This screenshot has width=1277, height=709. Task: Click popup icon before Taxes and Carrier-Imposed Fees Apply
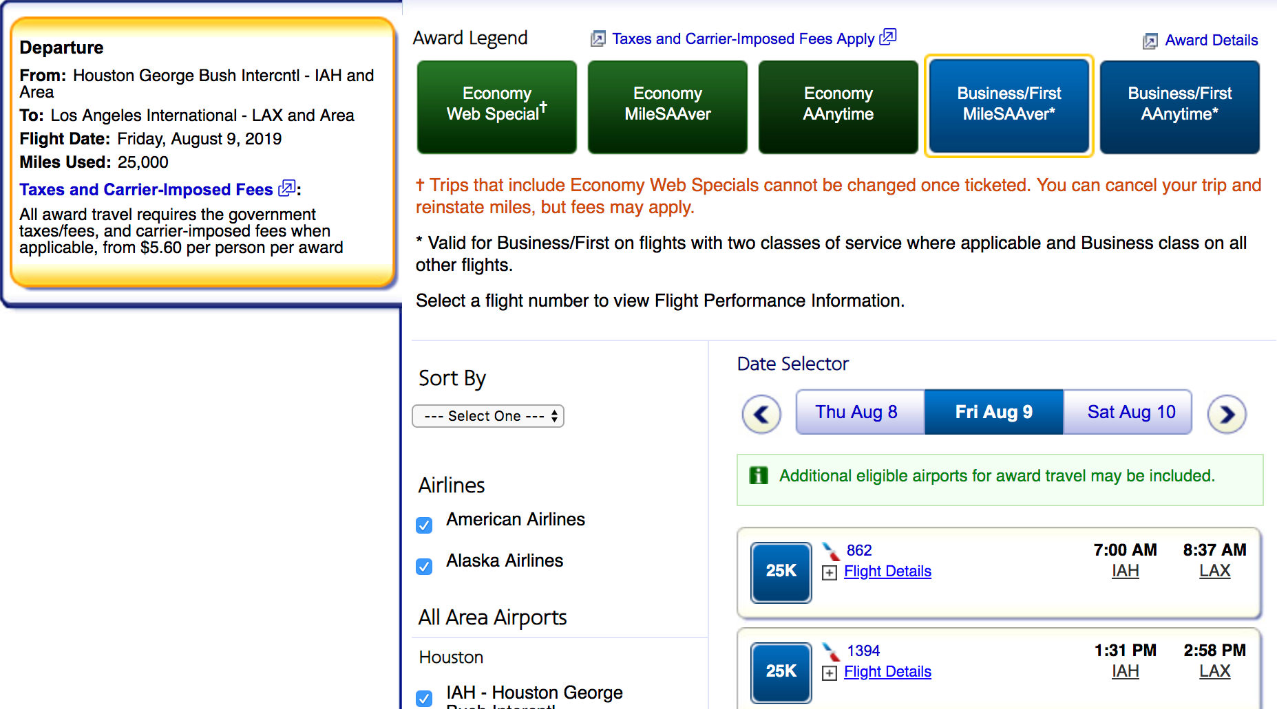click(598, 39)
